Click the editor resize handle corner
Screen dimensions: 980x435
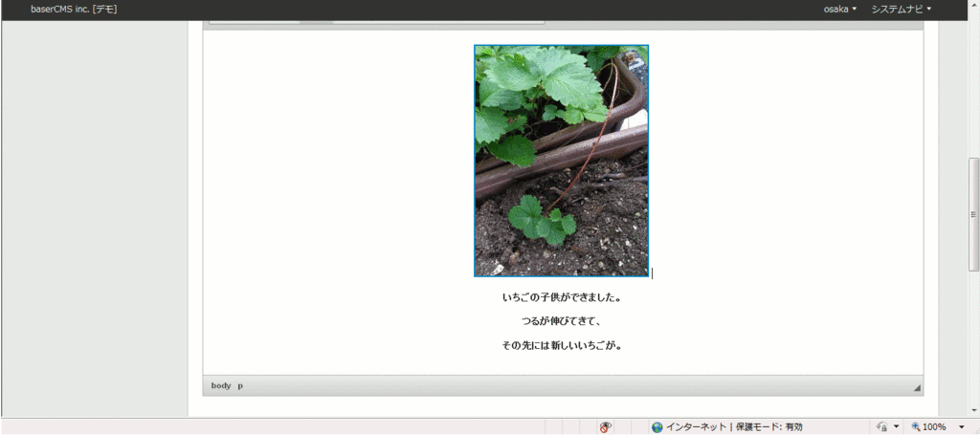coord(917,388)
